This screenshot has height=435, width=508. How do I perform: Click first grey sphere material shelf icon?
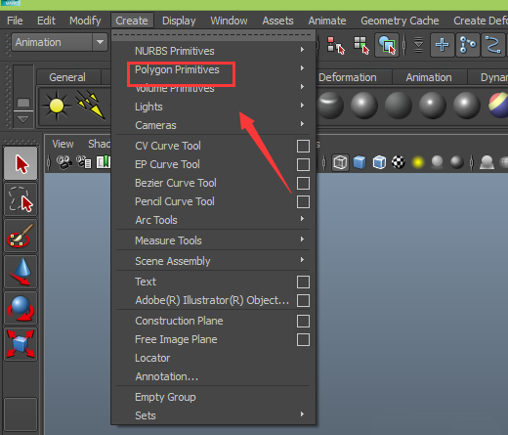330,105
